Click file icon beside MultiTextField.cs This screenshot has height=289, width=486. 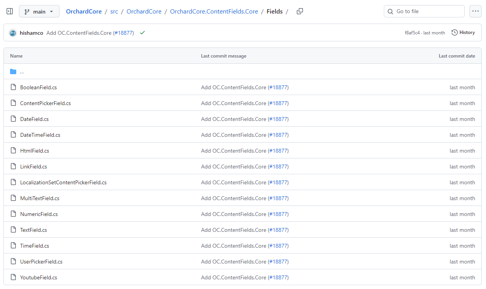tap(13, 198)
